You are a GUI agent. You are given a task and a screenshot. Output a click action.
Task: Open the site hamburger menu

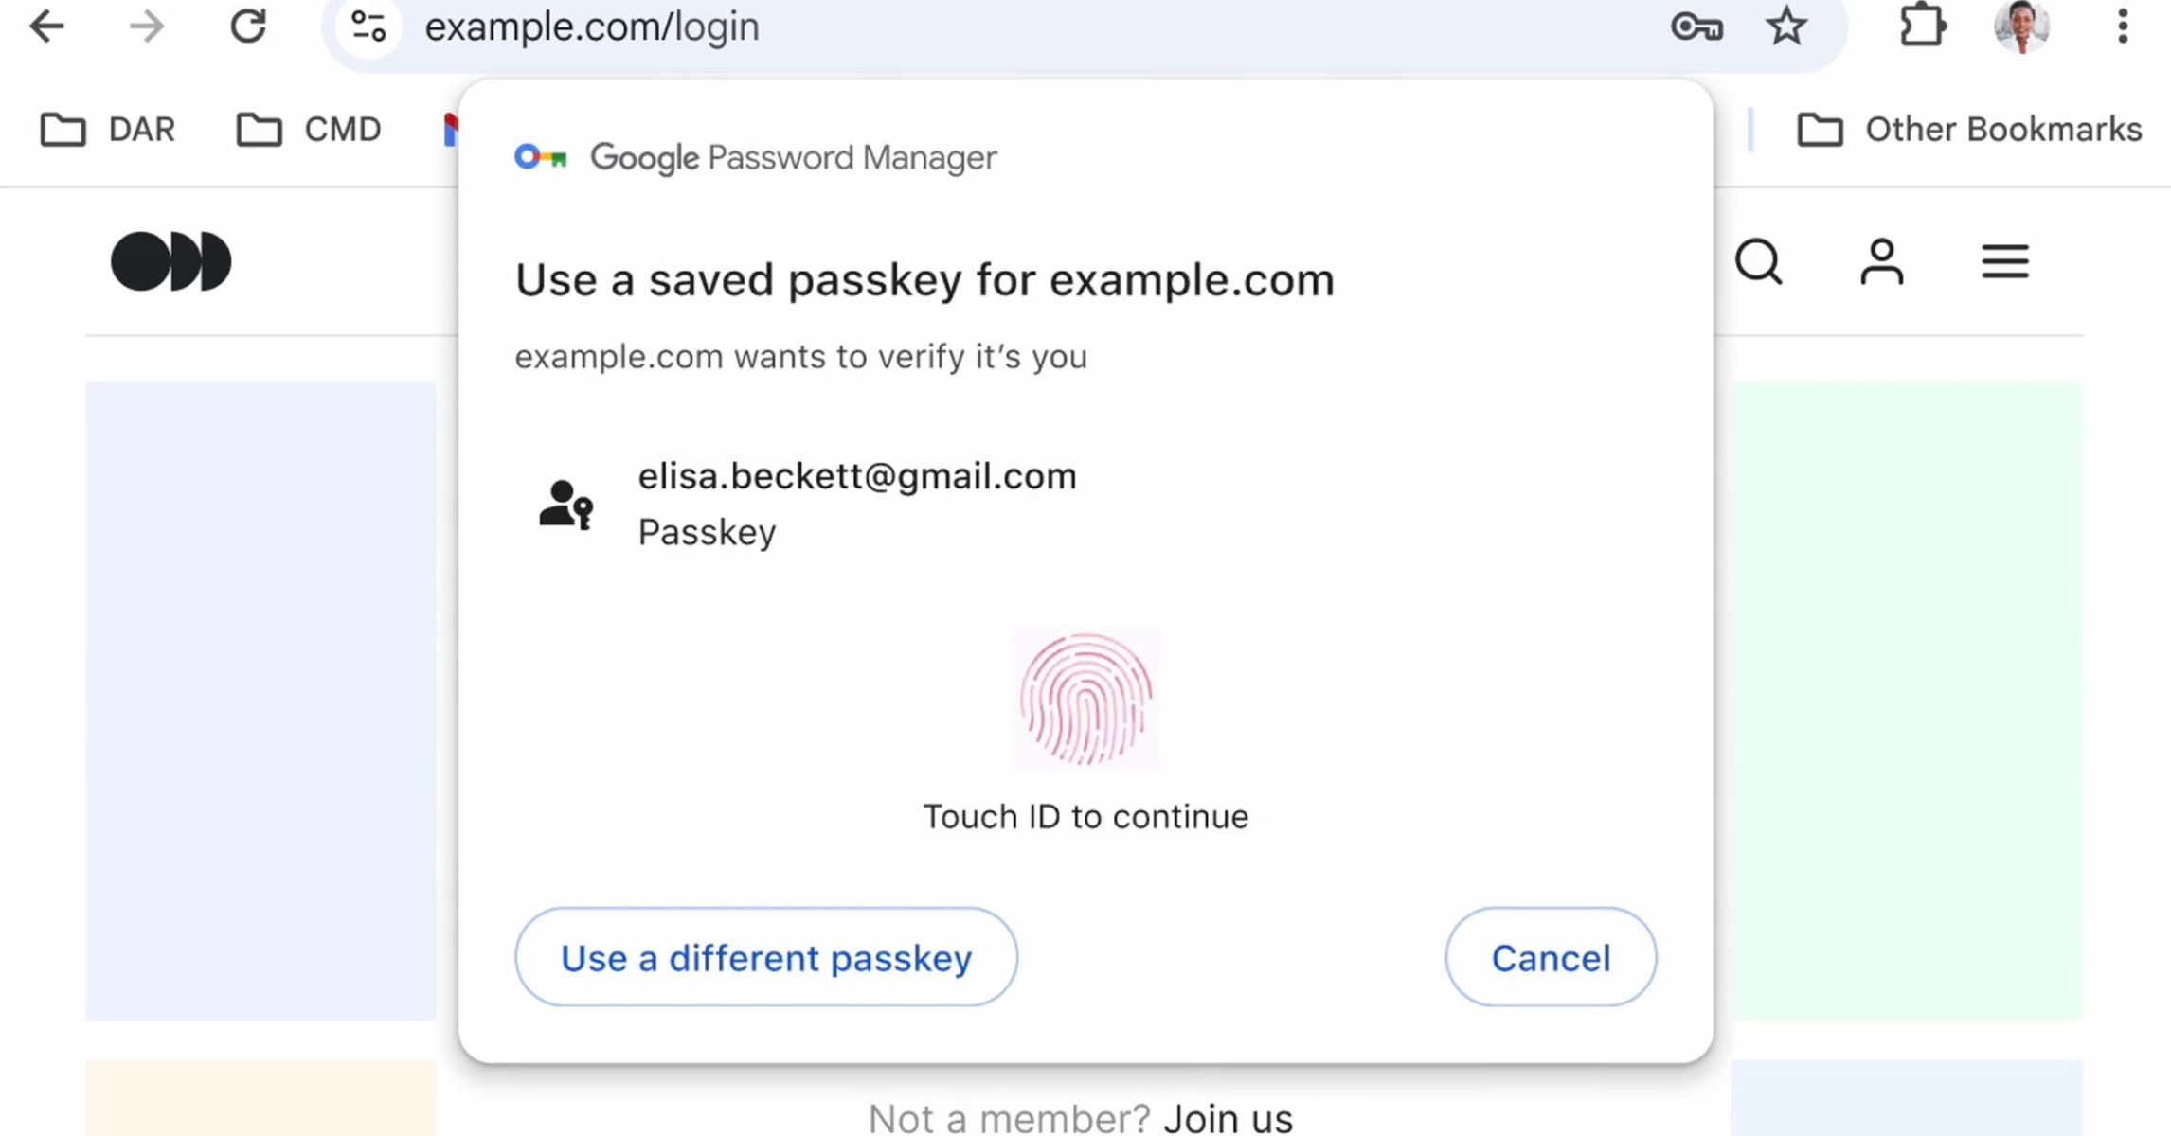click(2004, 261)
